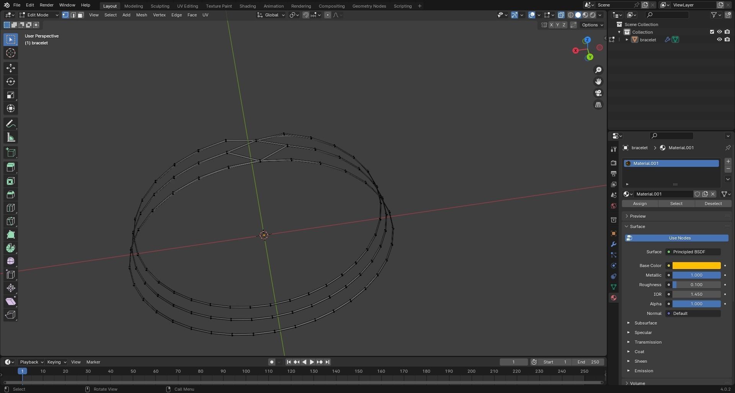Switch to the Sculpting workspace tab
735x393 pixels.
click(160, 6)
